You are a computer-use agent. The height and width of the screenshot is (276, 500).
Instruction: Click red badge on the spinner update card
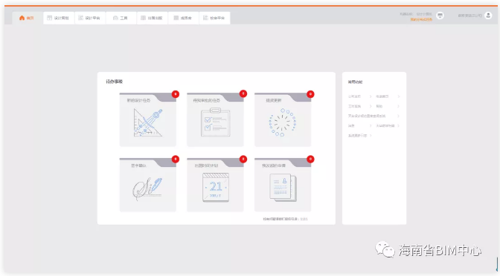[x=310, y=94]
